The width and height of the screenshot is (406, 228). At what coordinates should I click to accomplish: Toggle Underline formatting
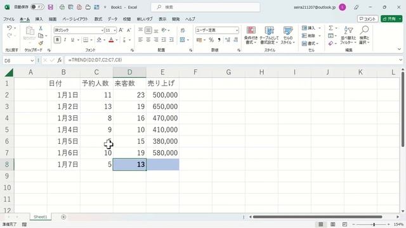(x=72, y=40)
